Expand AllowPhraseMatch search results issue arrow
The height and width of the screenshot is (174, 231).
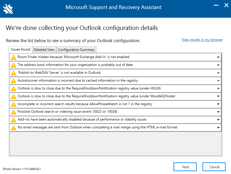click(218, 104)
